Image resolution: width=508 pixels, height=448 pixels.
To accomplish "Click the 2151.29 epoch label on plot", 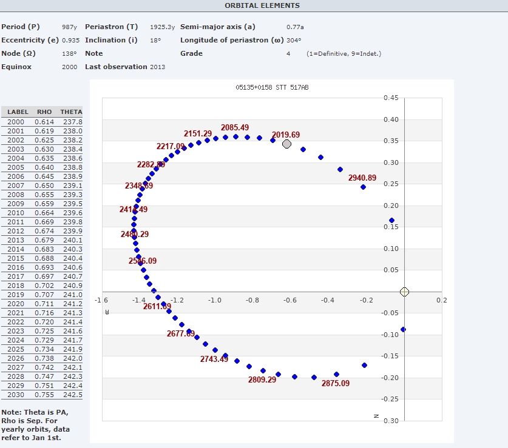I will pos(198,133).
